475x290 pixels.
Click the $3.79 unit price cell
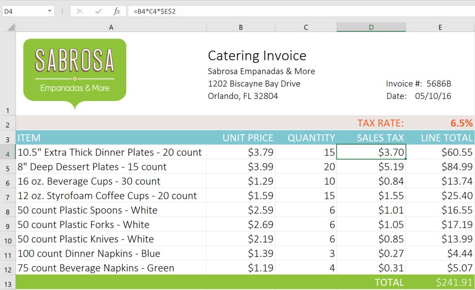point(241,152)
